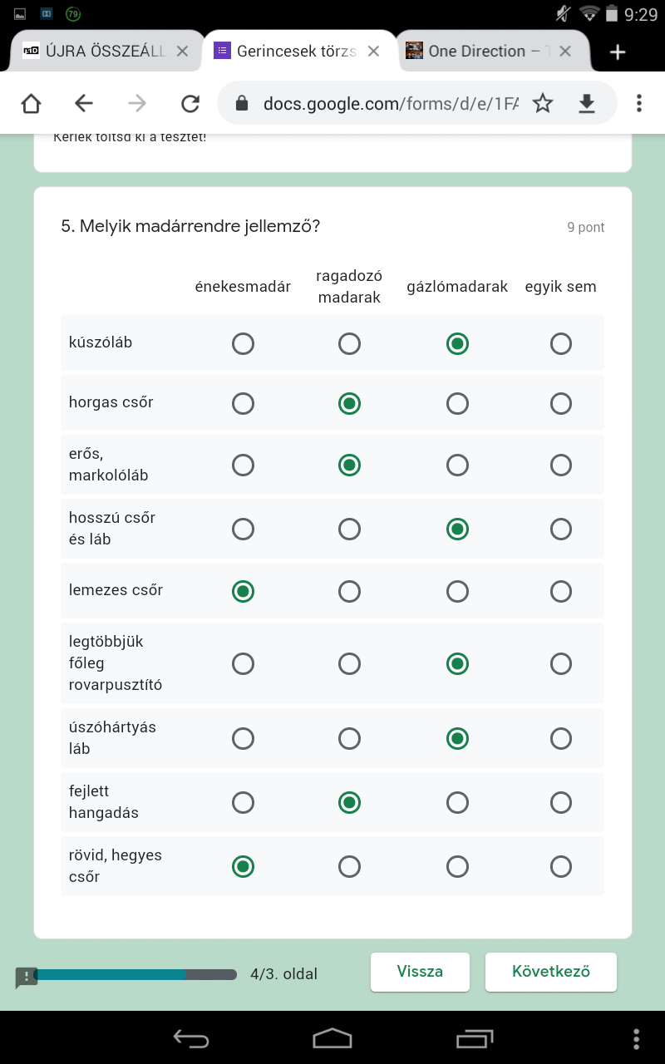Tap the report problem feedback icon
The image size is (665, 1064).
(27, 977)
